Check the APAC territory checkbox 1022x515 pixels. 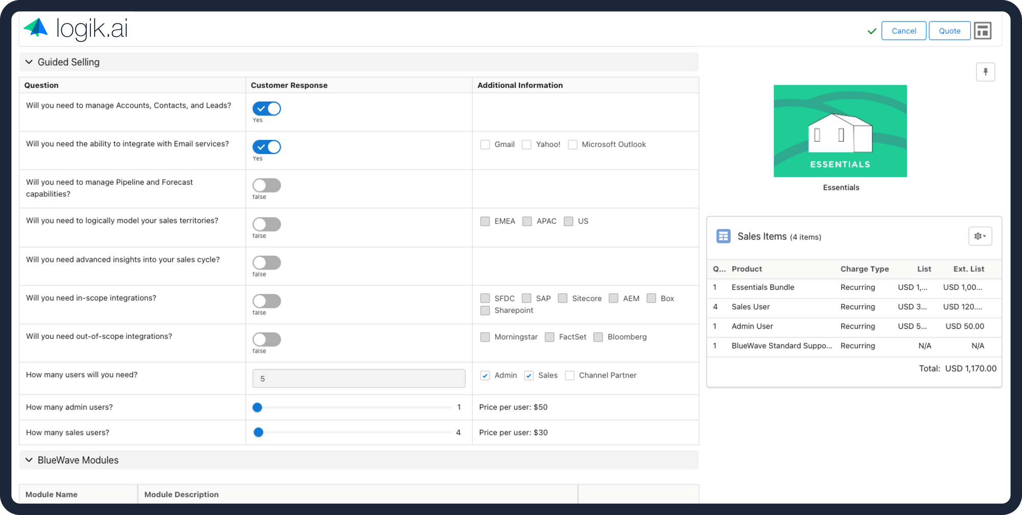click(527, 221)
